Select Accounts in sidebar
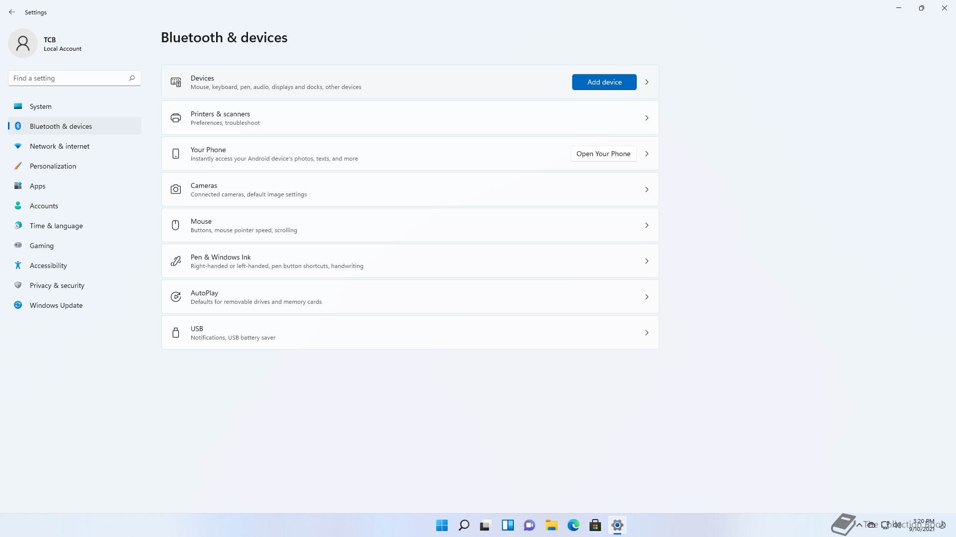 [75, 206]
